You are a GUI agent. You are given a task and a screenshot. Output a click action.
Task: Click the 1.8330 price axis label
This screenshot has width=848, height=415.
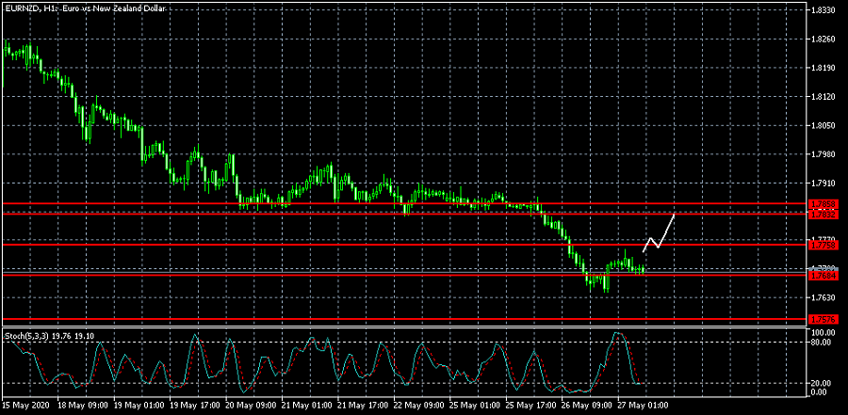point(824,10)
